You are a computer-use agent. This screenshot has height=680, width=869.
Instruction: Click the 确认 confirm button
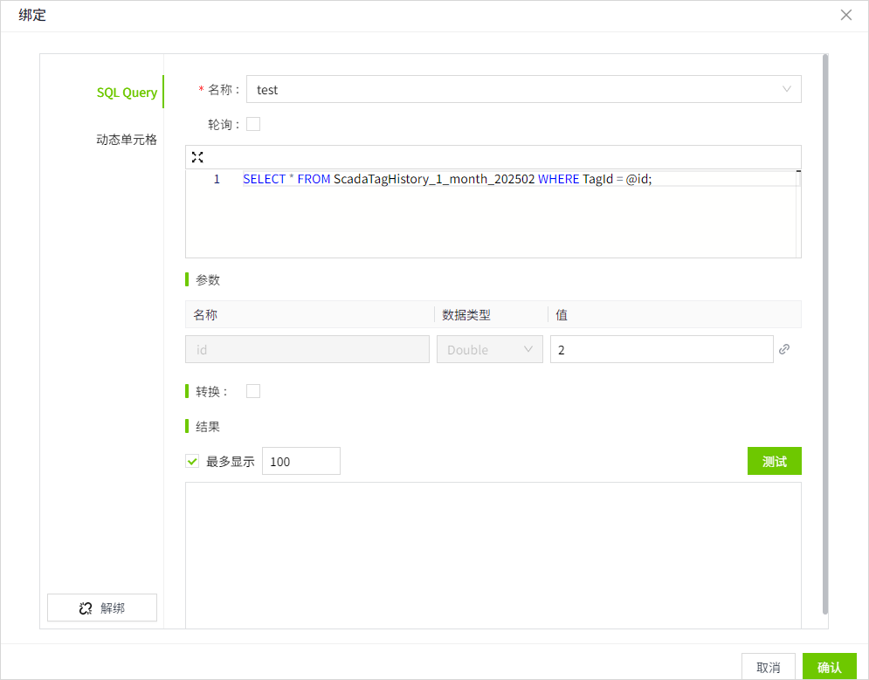pyautogui.click(x=829, y=667)
